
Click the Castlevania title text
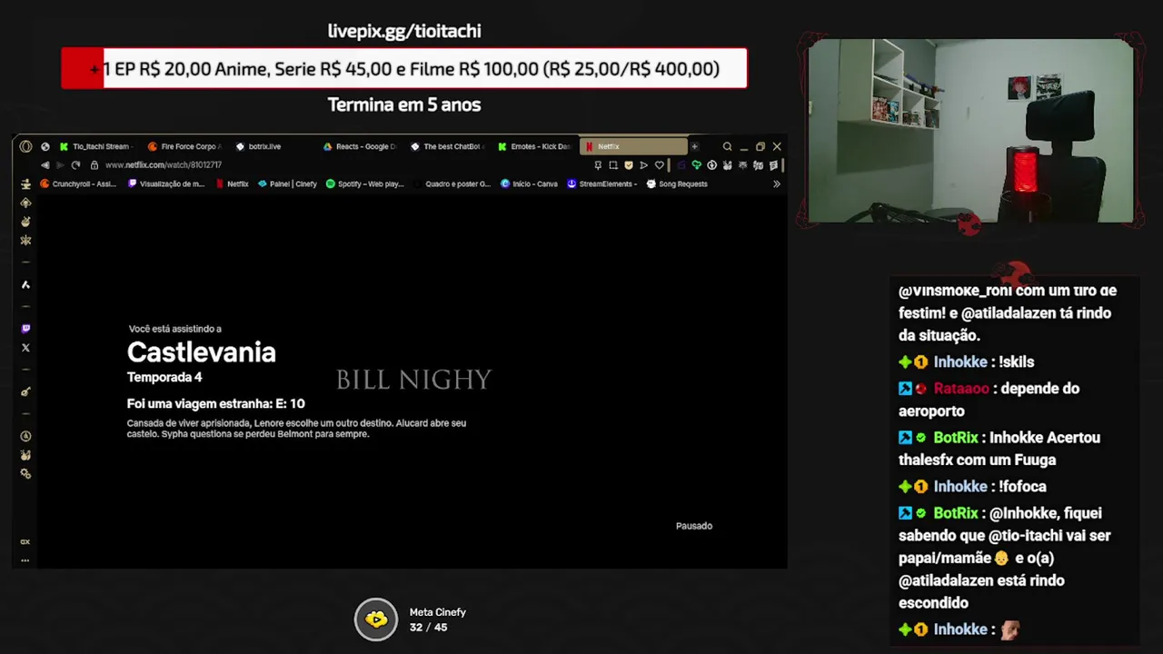[x=202, y=352]
